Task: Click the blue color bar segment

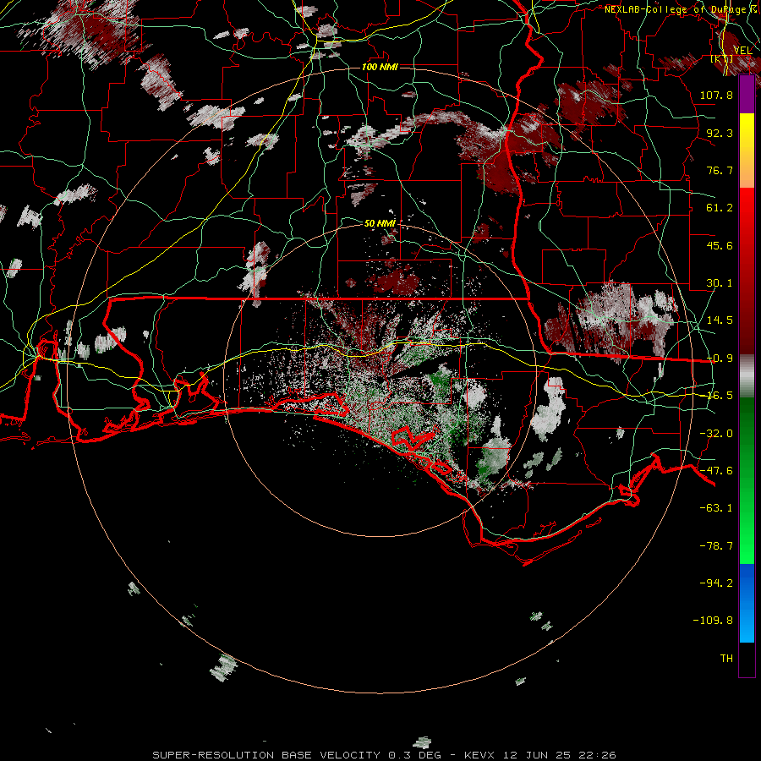Action: click(x=747, y=603)
